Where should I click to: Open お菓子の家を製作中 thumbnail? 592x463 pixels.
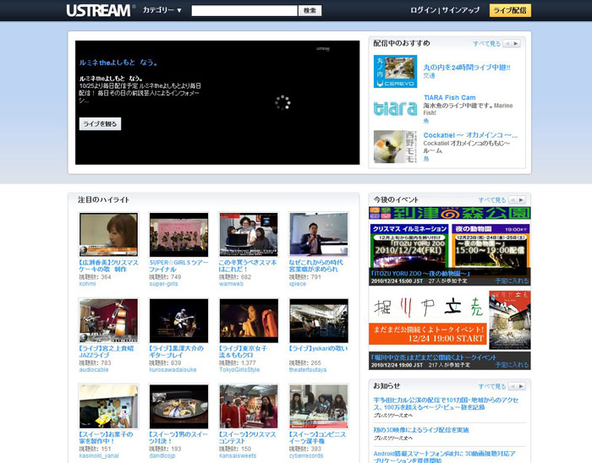pos(108,406)
